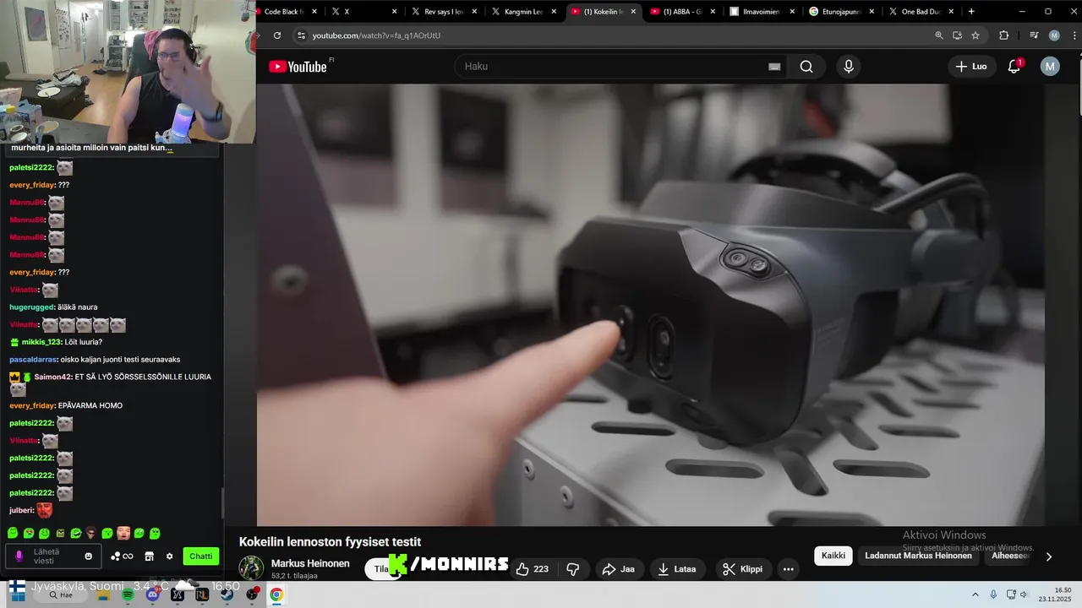Open chat emoji picker smiley
This screenshot has width=1082, height=608.
click(89, 556)
